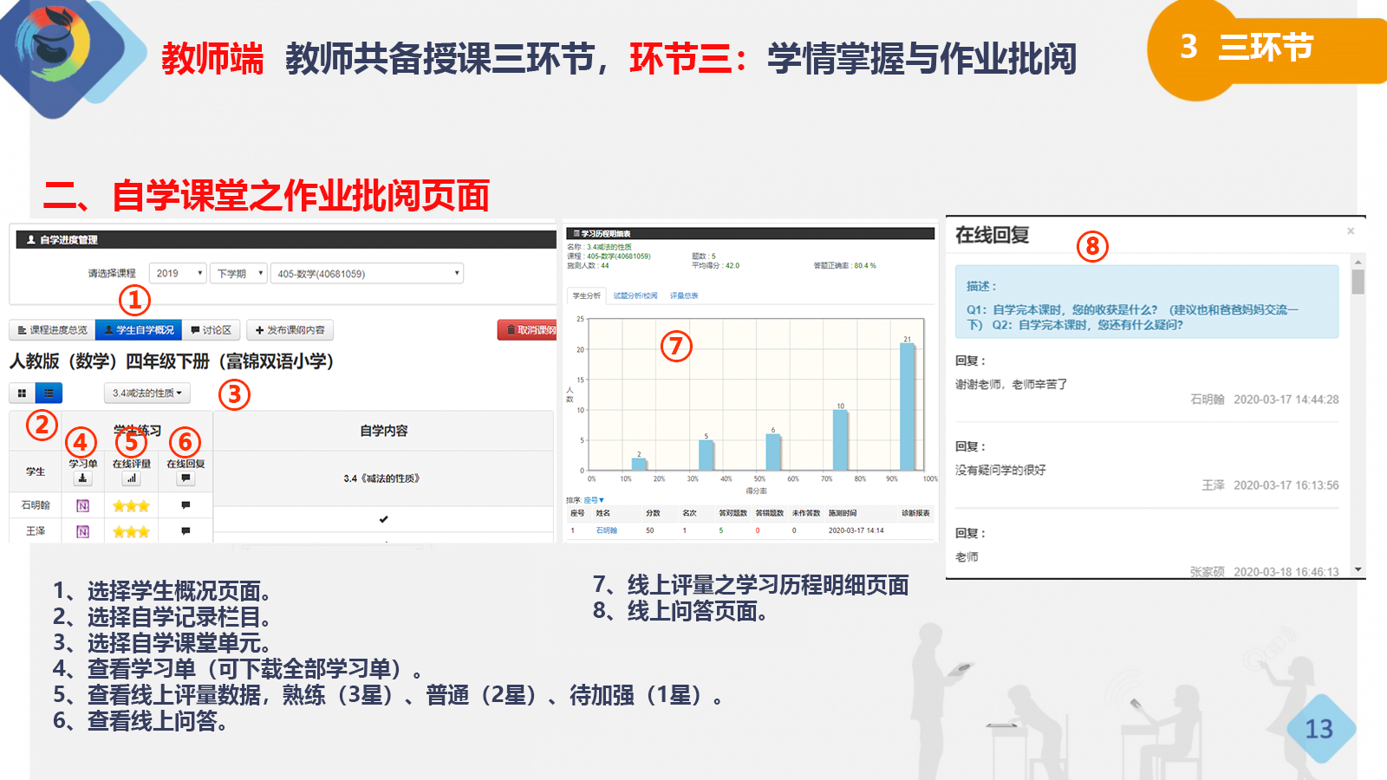The image size is (1387, 780).
Task: Open the 2019 year dropdown
Action: (x=178, y=274)
